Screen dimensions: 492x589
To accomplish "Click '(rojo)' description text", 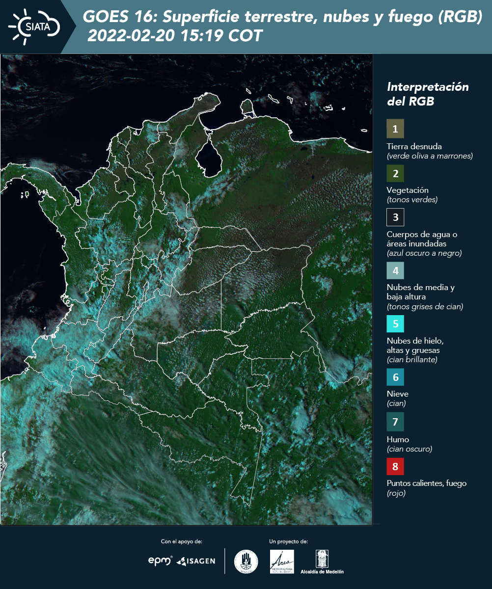I will click(396, 493).
